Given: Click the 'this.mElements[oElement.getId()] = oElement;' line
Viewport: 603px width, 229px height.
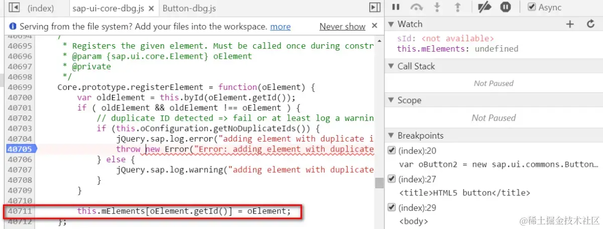Looking at the screenshot, I should click(x=184, y=211).
